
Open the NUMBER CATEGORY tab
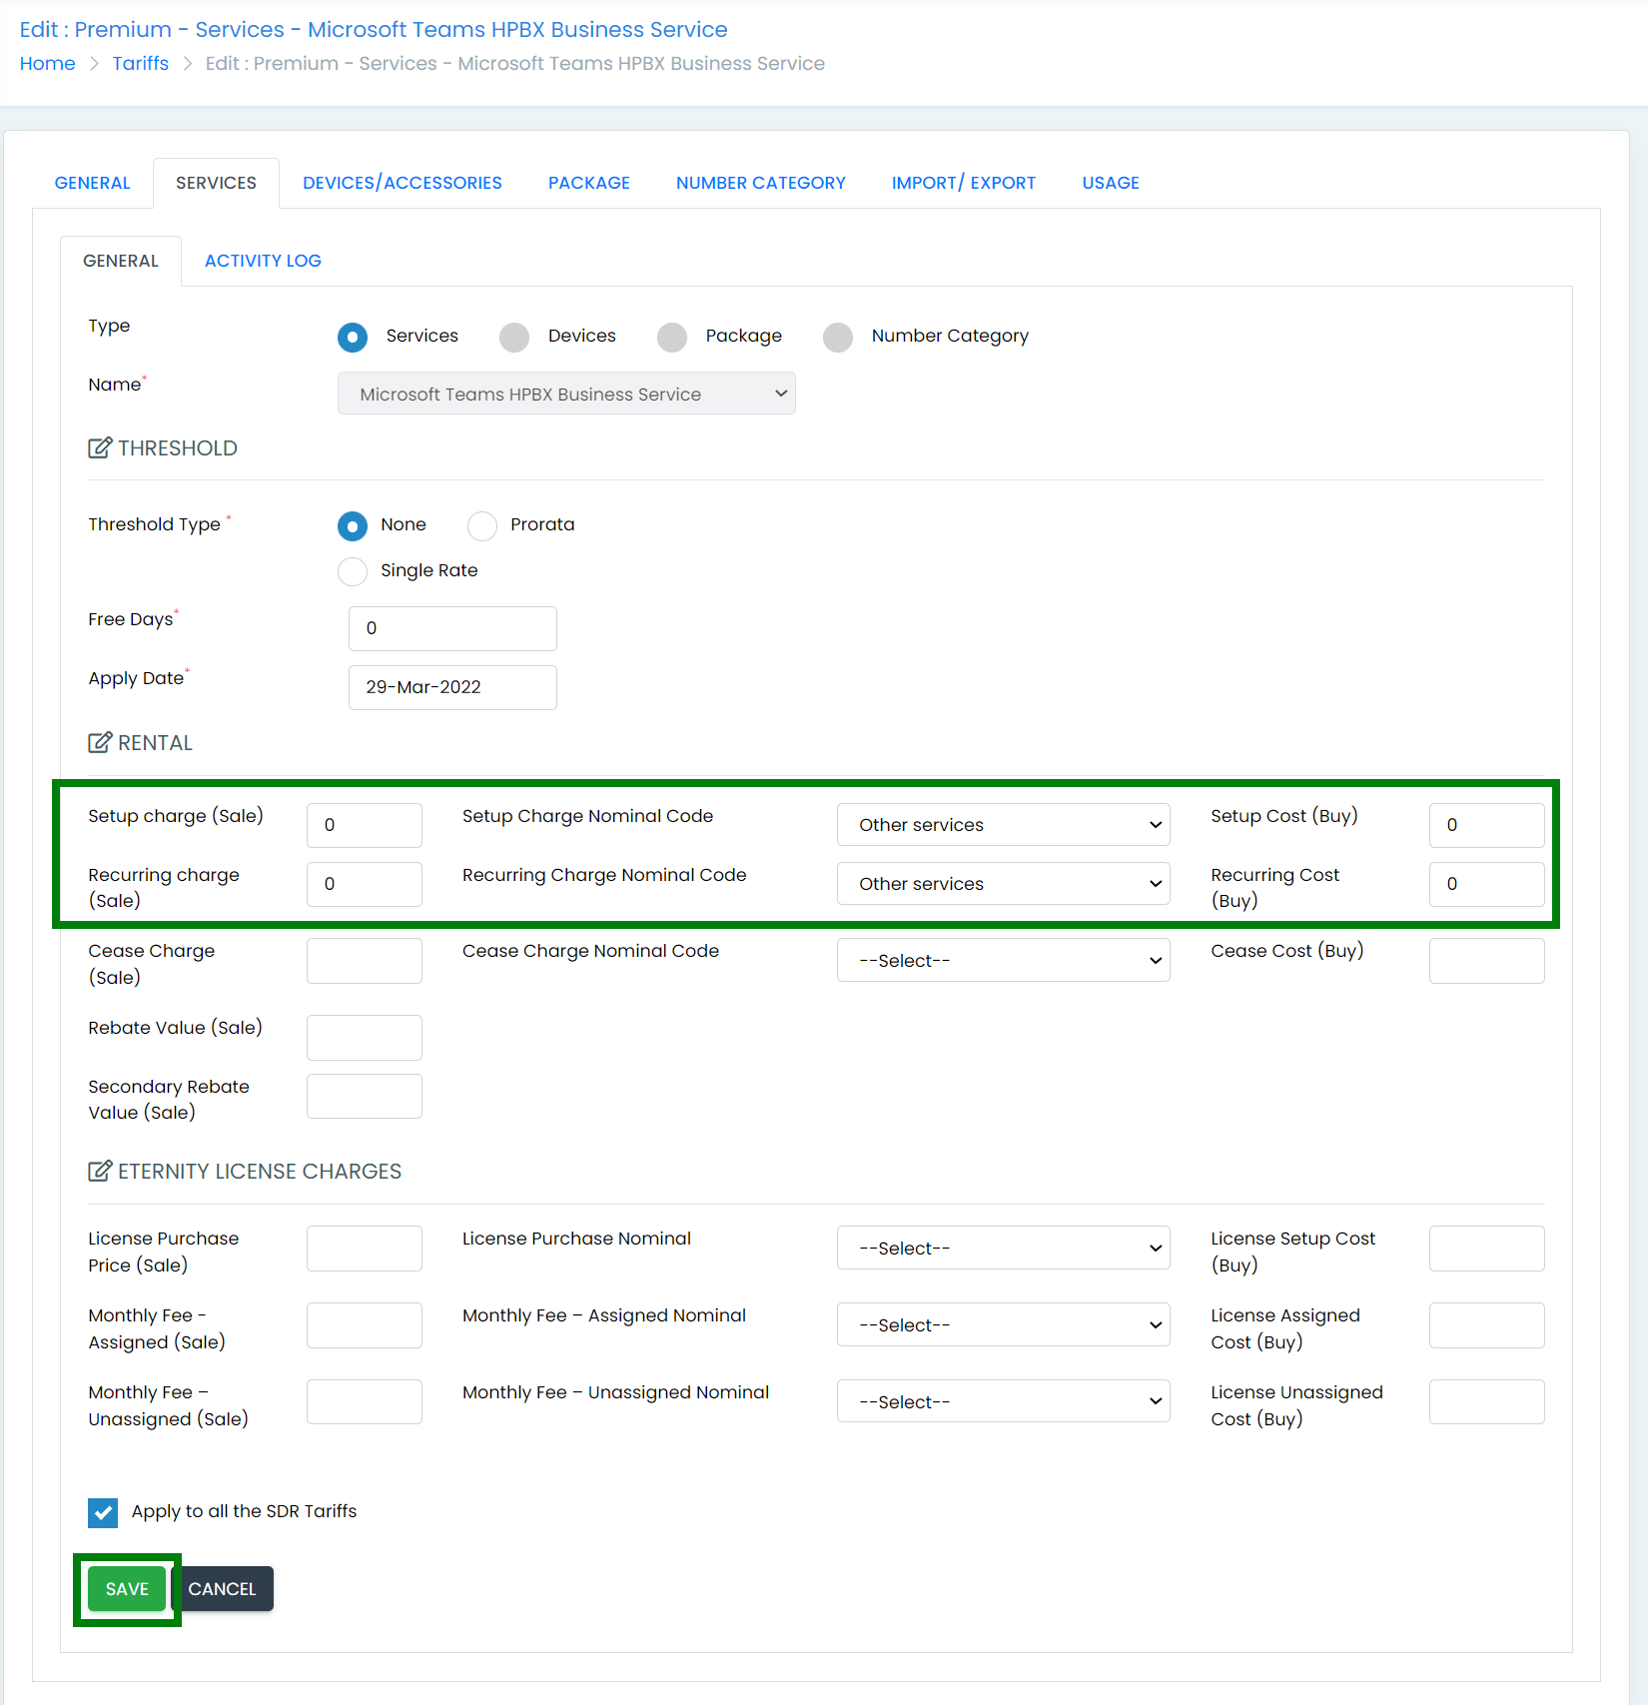click(761, 183)
